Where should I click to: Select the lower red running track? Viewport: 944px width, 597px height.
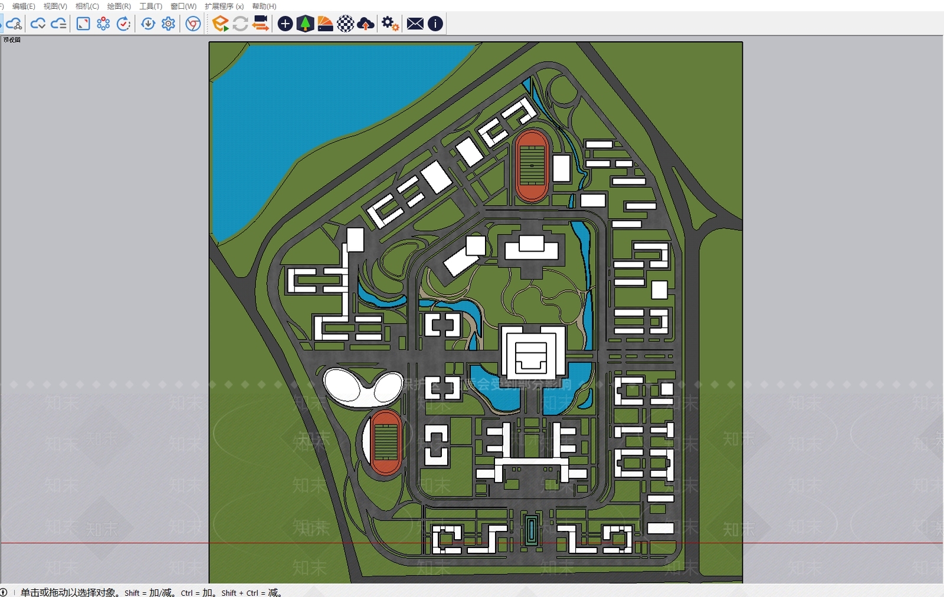[385, 443]
